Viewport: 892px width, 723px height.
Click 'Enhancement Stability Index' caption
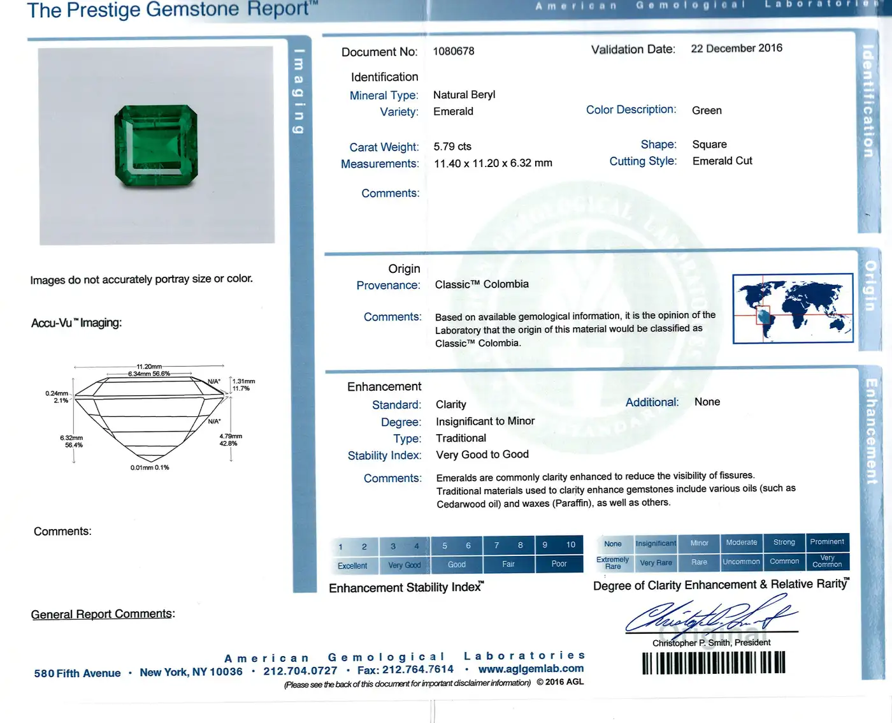point(406,588)
